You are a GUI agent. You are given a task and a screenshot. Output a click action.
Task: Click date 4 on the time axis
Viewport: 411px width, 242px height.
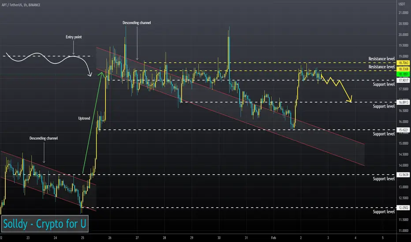pos(355,238)
